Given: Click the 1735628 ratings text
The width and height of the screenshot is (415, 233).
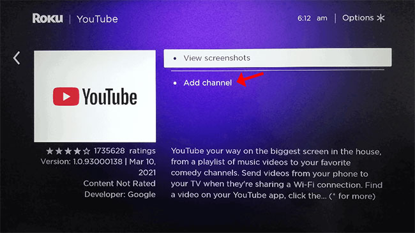Looking at the screenshot, I should pyautogui.click(x=124, y=151).
